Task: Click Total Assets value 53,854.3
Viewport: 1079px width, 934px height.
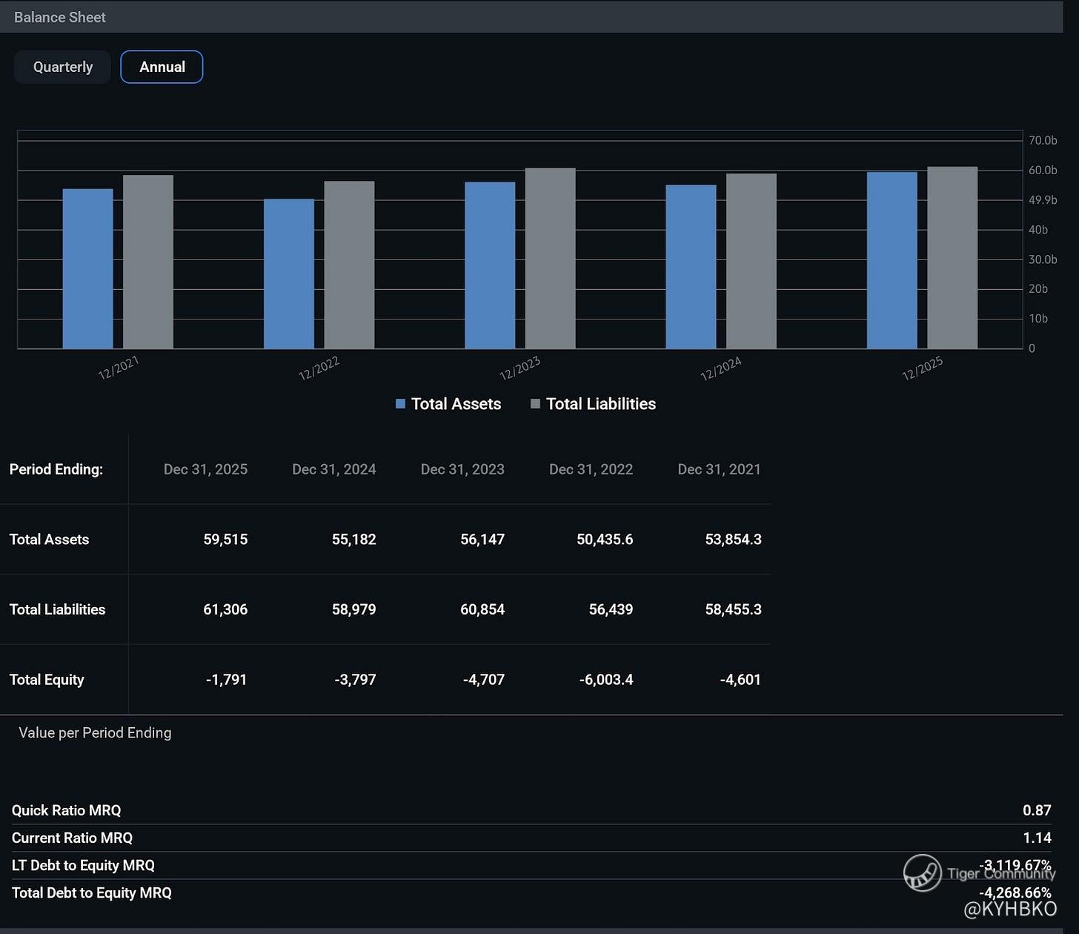Action: [x=734, y=540]
